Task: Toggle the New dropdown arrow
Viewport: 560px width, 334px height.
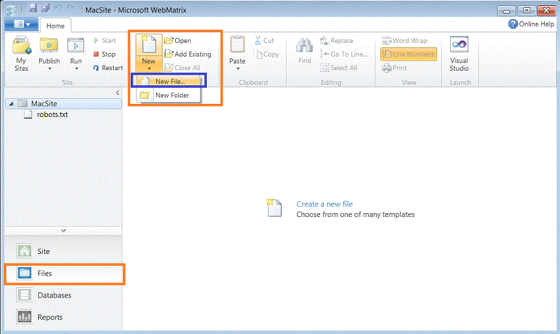Action: point(148,69)
